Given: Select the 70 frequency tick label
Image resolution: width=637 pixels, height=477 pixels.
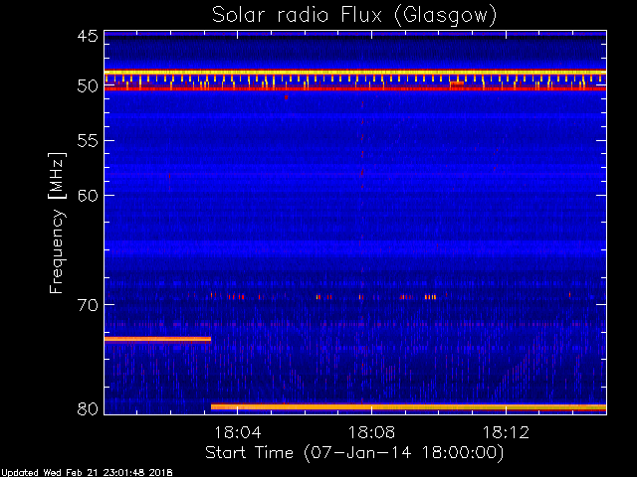Looking at the screenshot, I should 88,305.
